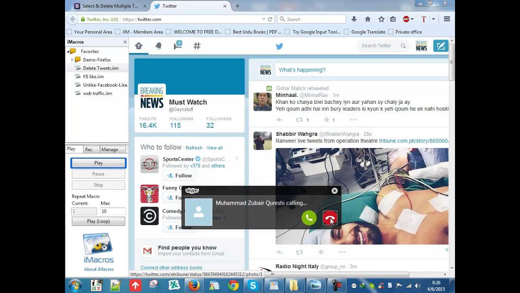This screenshot has height=293, width=520.
Task: Collapse the Favorites folder
Action: click(68, 51)
